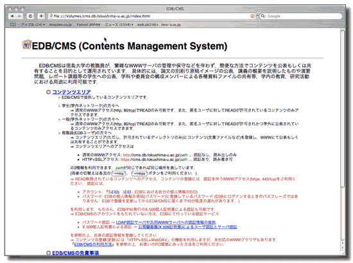Open the Yahoo! JAPAN bookmark
353x263 pixels.
coord(89,24)
